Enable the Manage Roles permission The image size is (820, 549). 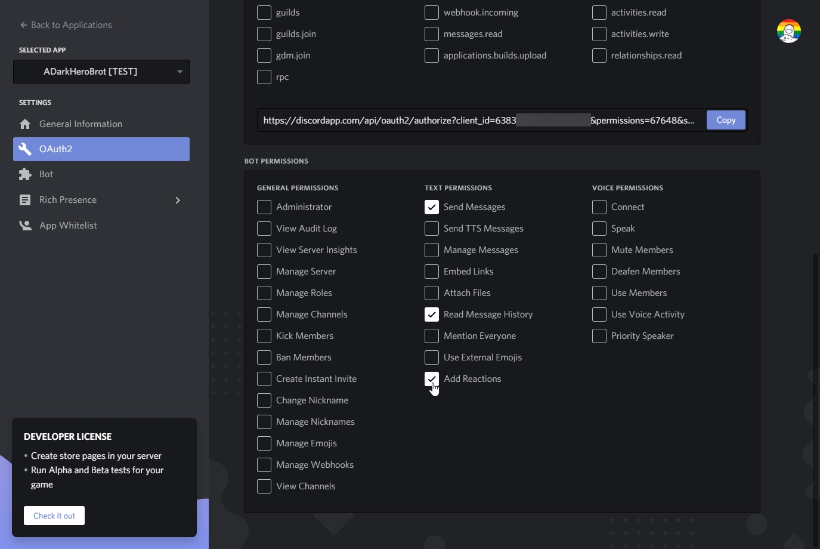point(264,293)
